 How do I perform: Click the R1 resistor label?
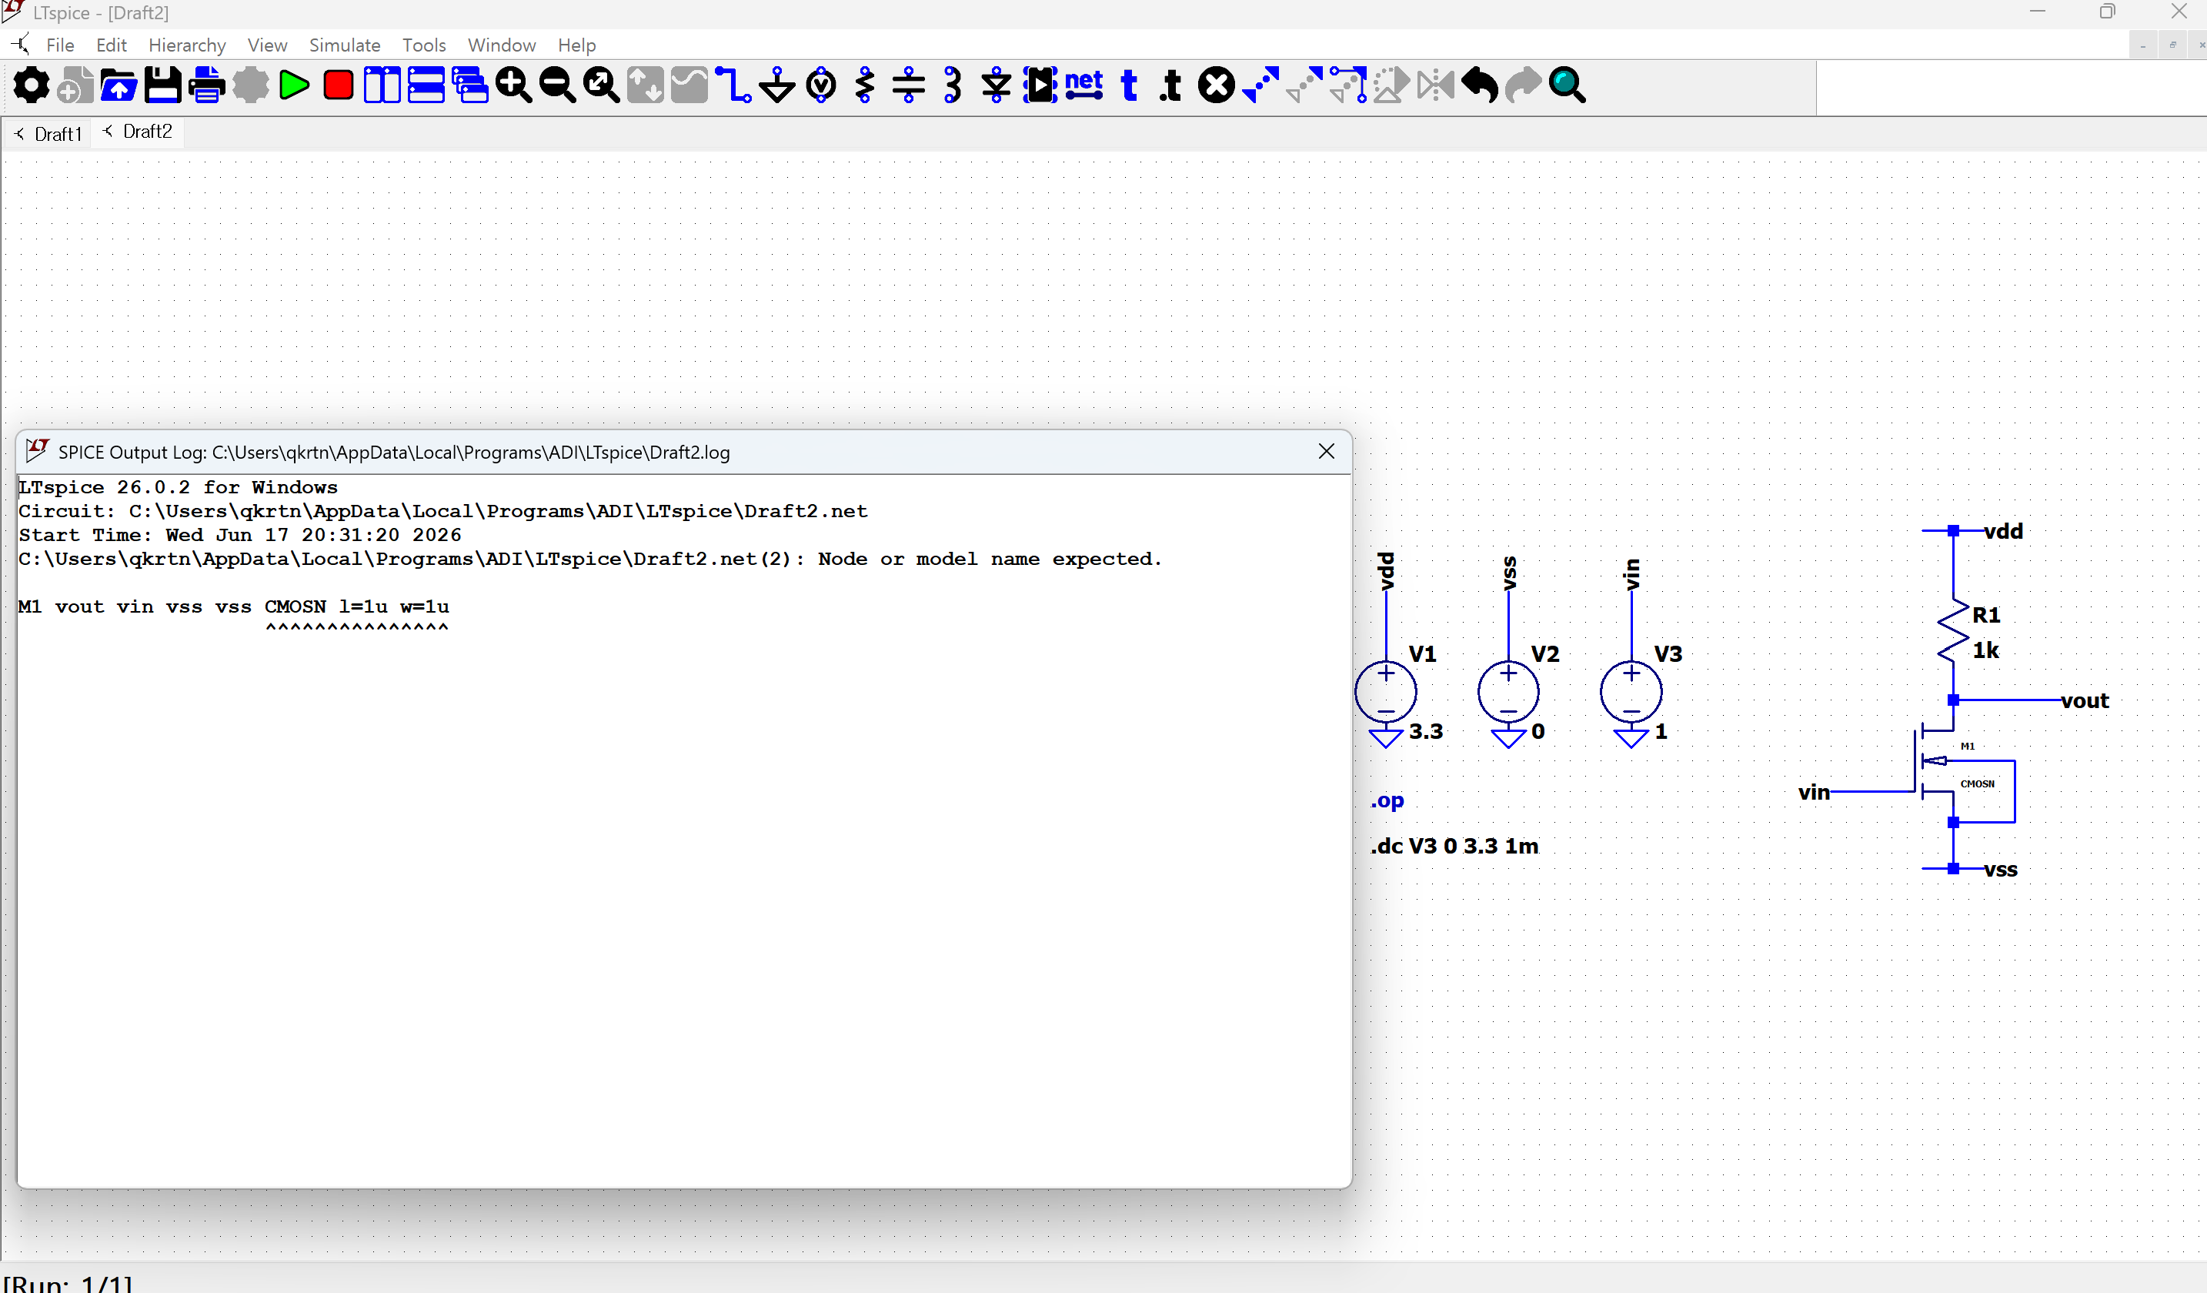(x=1986, y=615)
